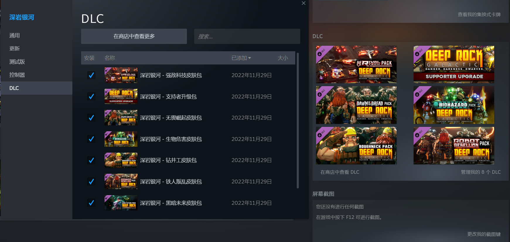
Task: Click 黑暗未来皮肤包 small list thumbnail
Action: click(121, 203)
